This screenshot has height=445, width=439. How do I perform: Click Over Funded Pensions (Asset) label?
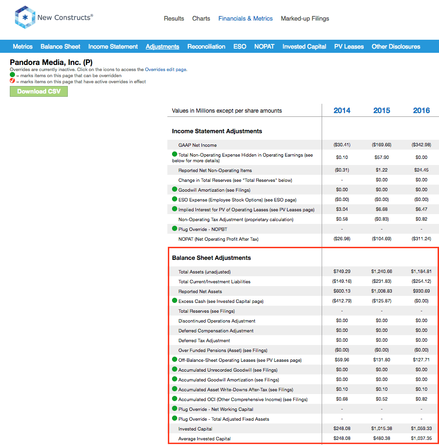point(223,350)
